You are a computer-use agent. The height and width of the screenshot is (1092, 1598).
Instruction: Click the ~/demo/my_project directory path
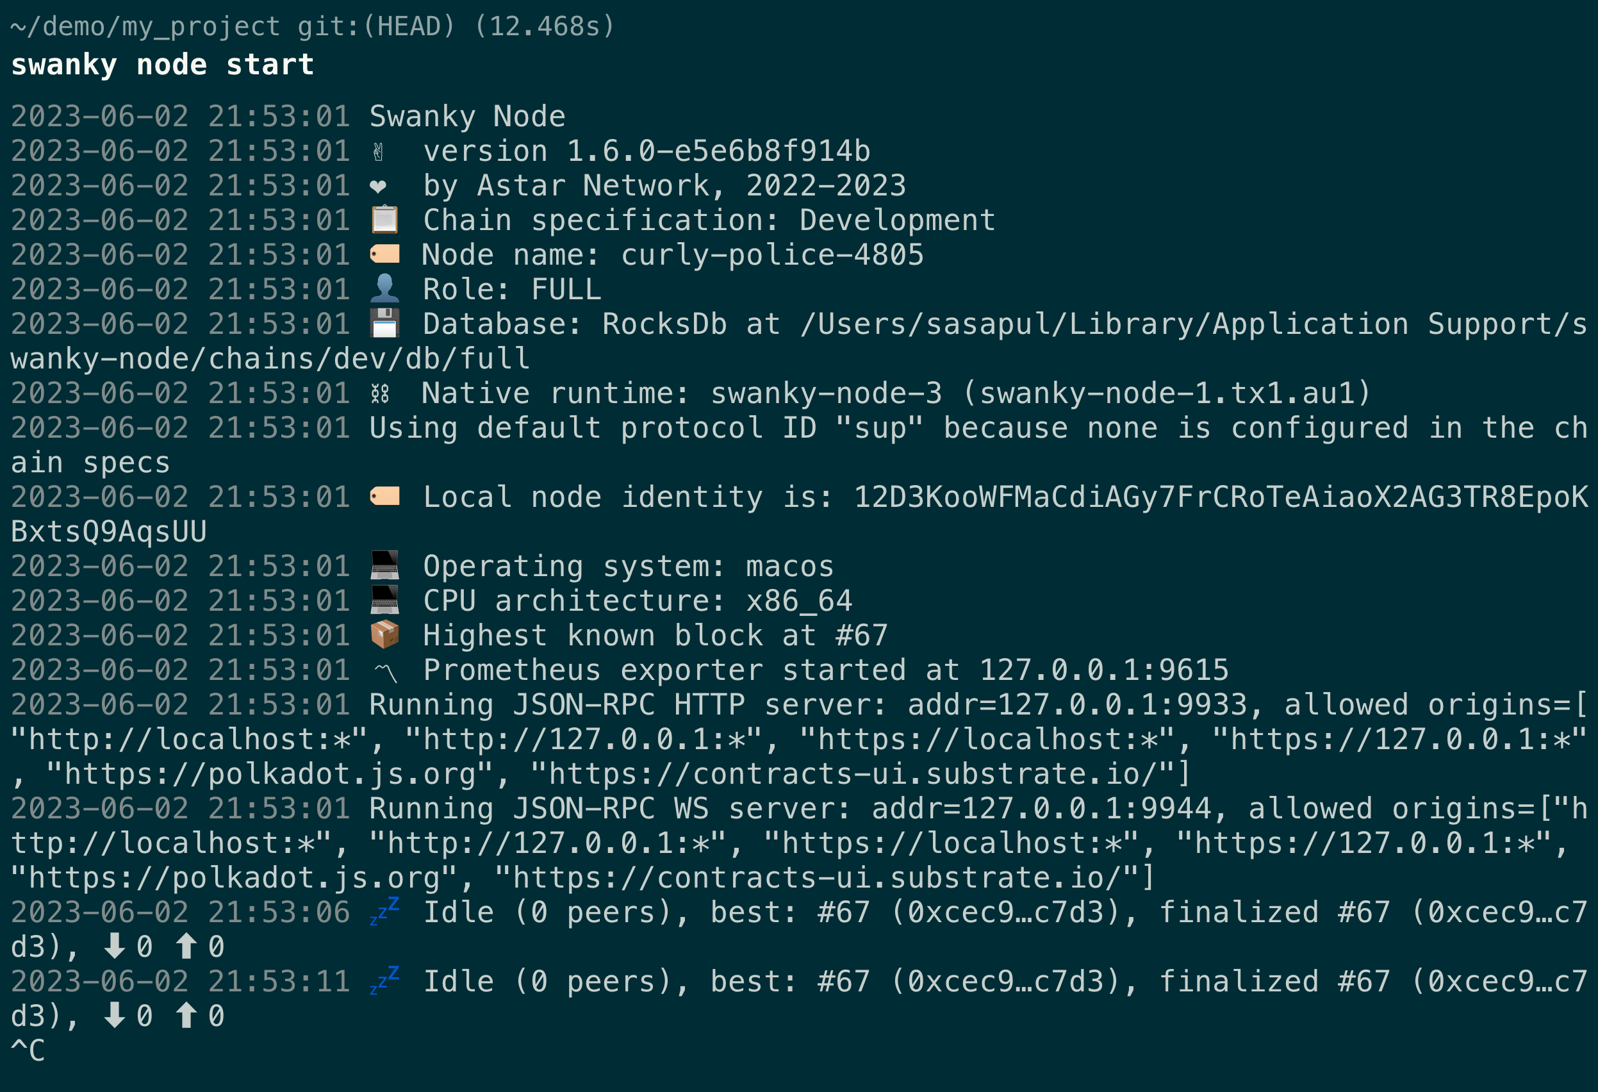145,26
